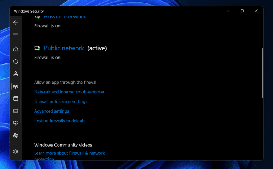Select Firewall & network protection antenna icon

[x=16, y=86]
